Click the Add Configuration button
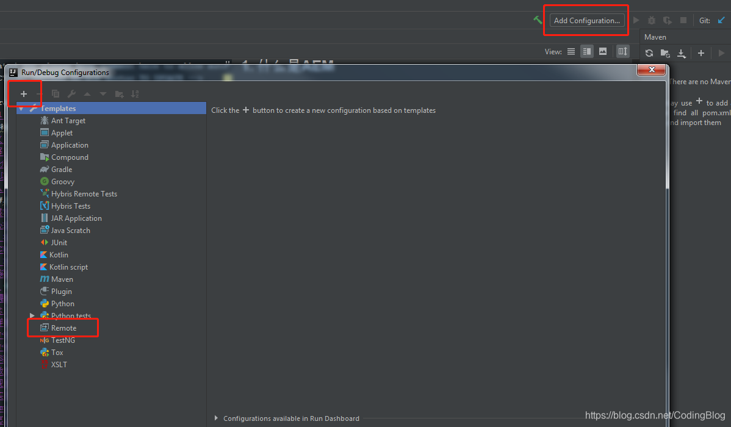 [587, 21]
